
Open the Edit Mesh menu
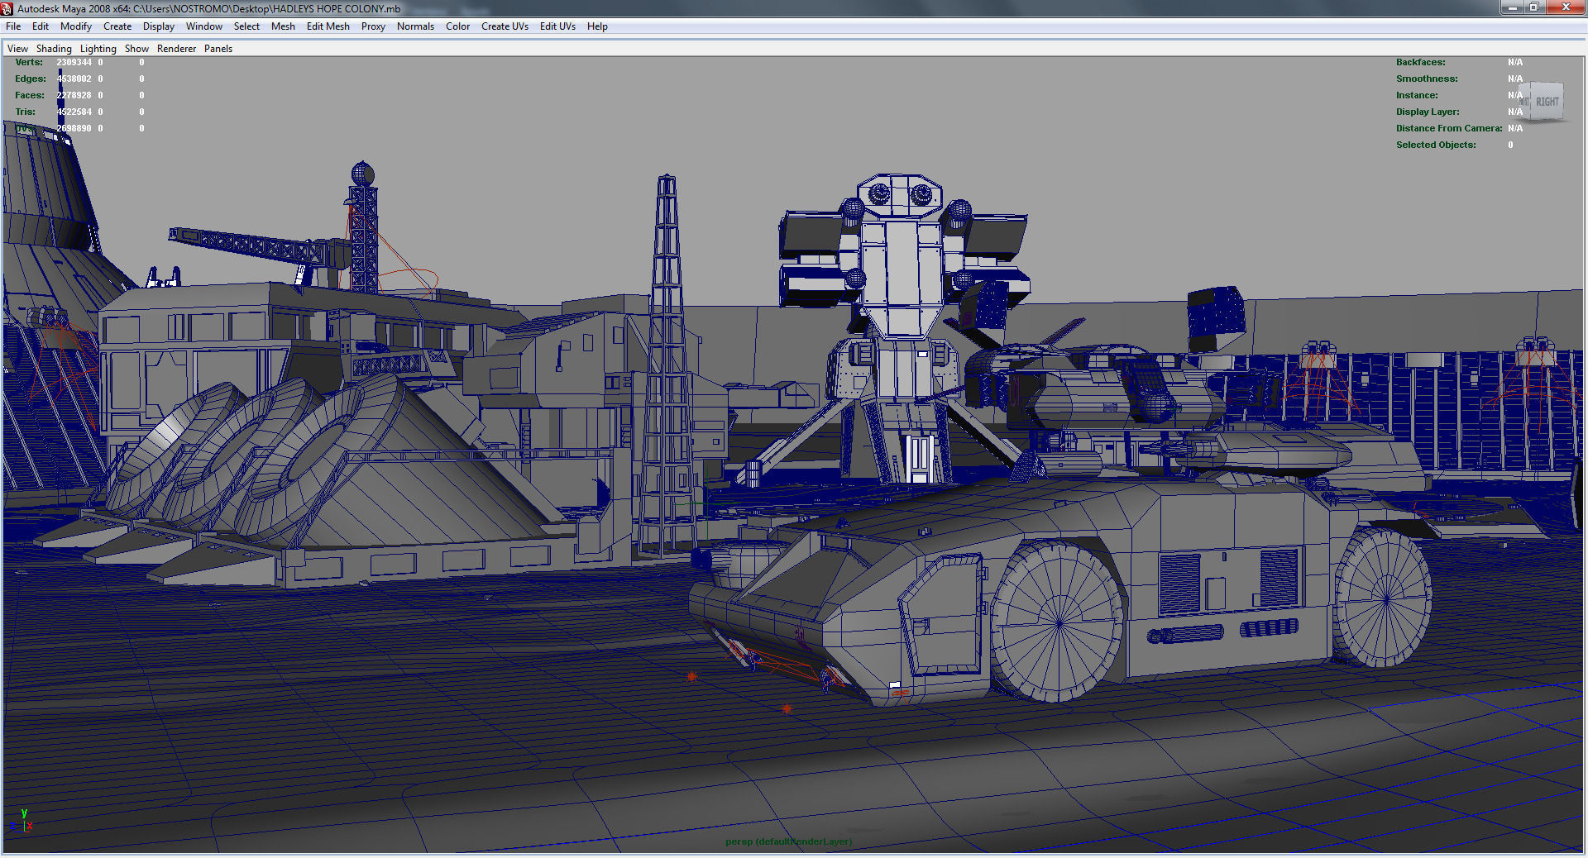(x=328, y=26)
